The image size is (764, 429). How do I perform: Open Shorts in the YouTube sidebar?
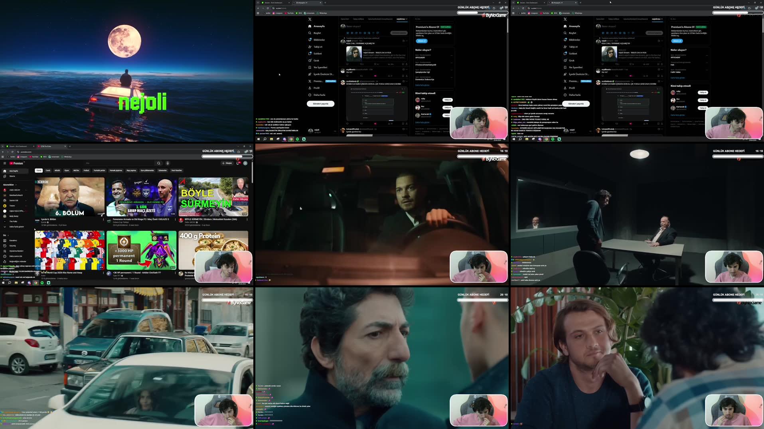click(15, 176)
